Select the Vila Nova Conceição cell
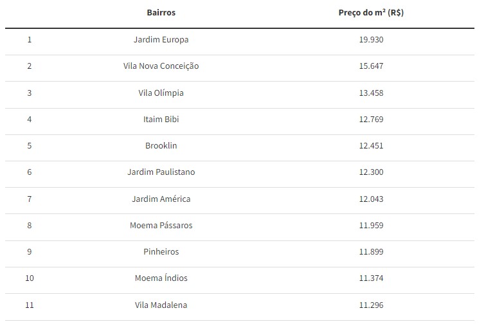This screenshot has height=324, width=495. pos(161,66)
